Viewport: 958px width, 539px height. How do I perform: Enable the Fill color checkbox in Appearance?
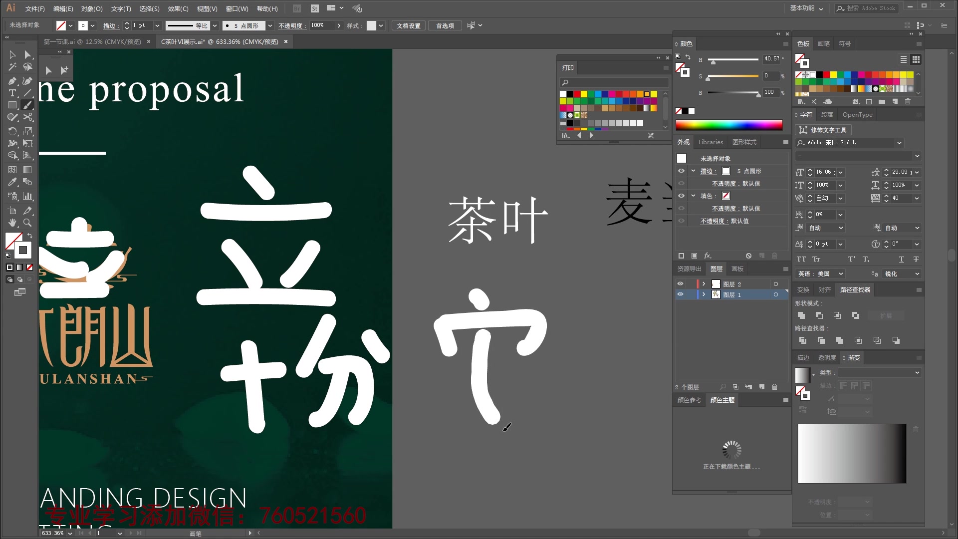coord(682,196)
